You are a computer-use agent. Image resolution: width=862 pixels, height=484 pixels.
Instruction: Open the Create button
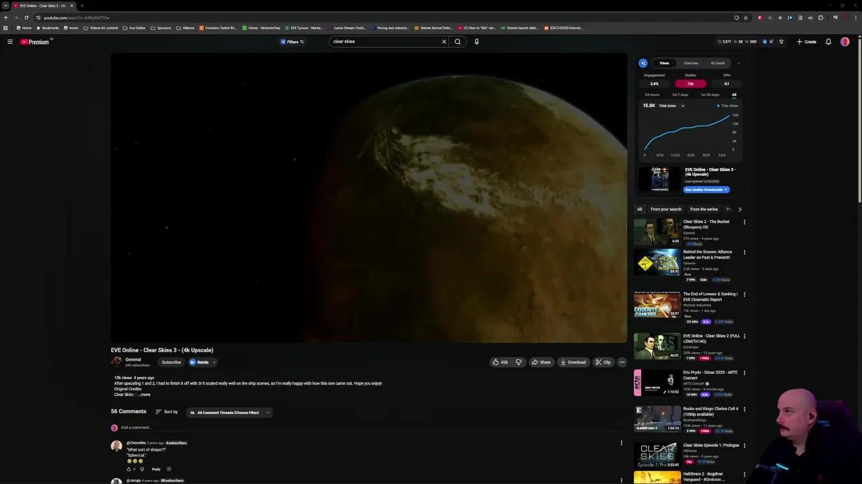point(806,42)
